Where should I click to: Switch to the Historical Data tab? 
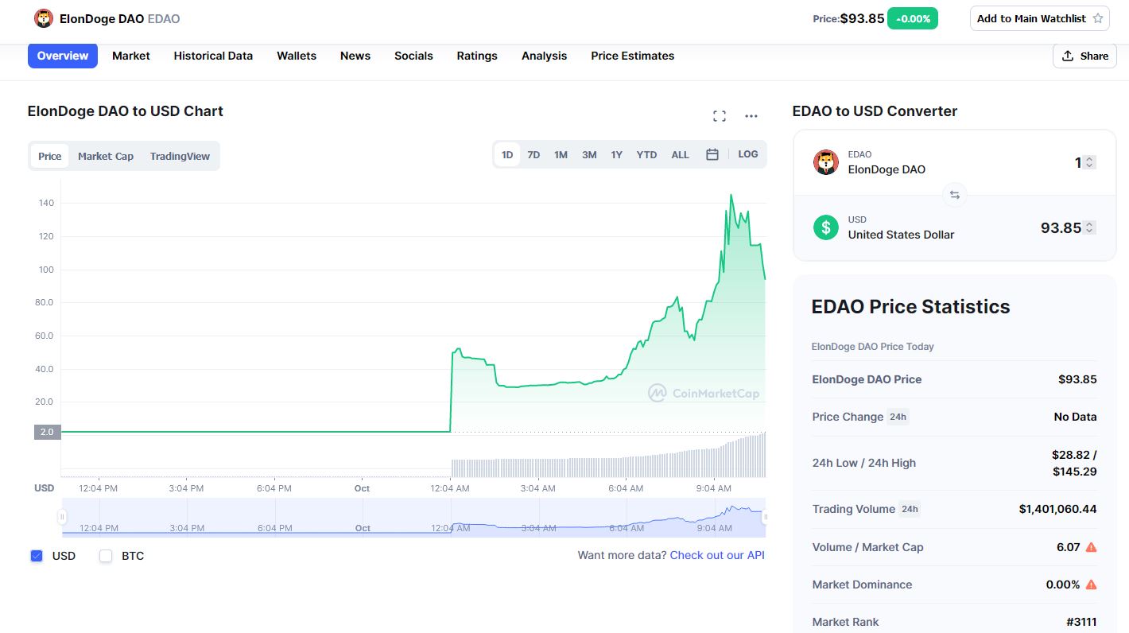213,56
